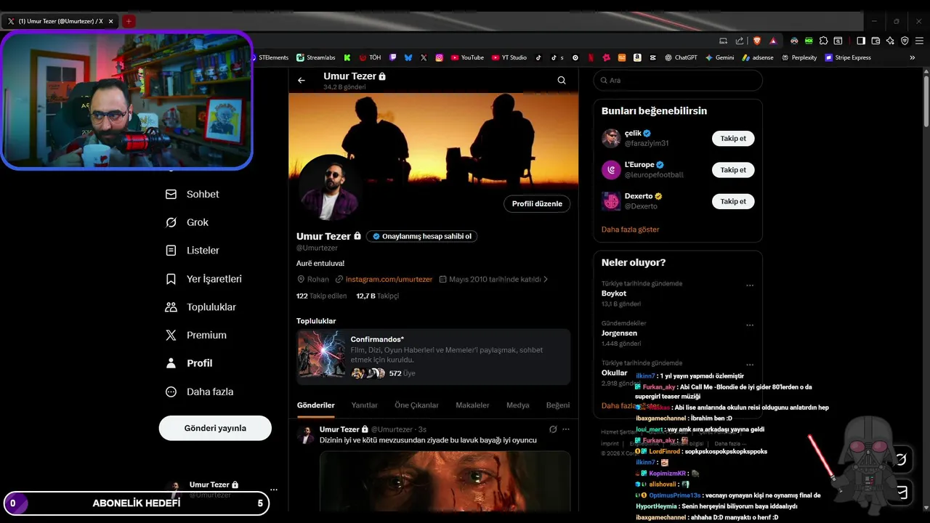
Task: Open Sohbet in the sidebar
Action: click(x=193, y=194)
